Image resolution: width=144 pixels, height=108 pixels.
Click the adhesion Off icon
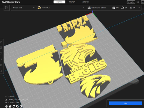(131, 8)
